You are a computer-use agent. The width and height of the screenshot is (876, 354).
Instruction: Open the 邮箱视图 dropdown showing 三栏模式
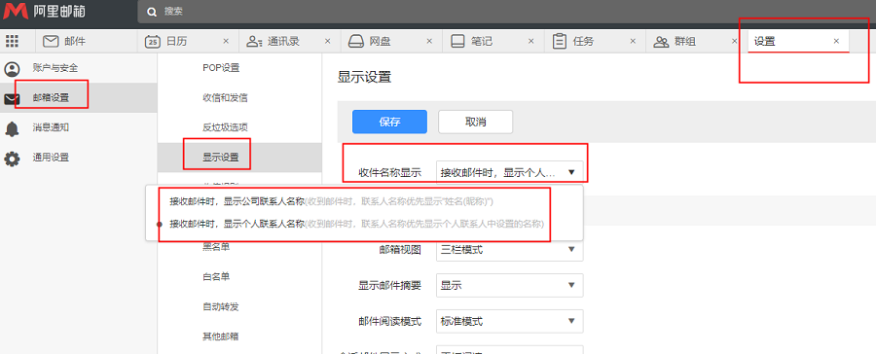coord(509,250)
